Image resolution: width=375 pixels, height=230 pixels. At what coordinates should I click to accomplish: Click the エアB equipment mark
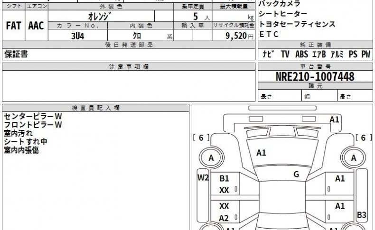[319, 54]
